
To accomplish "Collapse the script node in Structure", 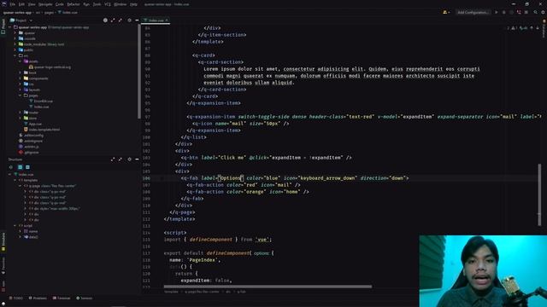I will pos(15,225).
